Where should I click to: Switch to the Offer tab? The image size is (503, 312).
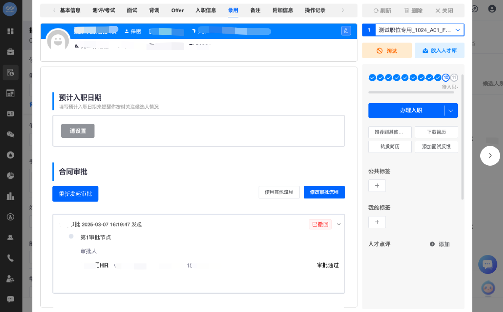coord(178,10)
